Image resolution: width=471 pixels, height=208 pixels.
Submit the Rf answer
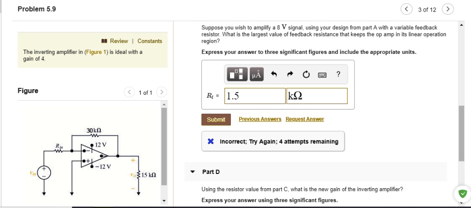(216, 119)
